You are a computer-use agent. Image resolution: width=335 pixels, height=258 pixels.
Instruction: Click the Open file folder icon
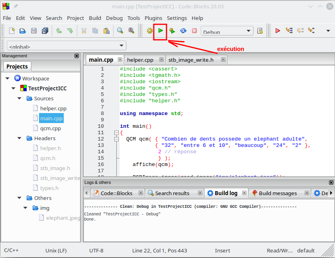tap(23, 31)
